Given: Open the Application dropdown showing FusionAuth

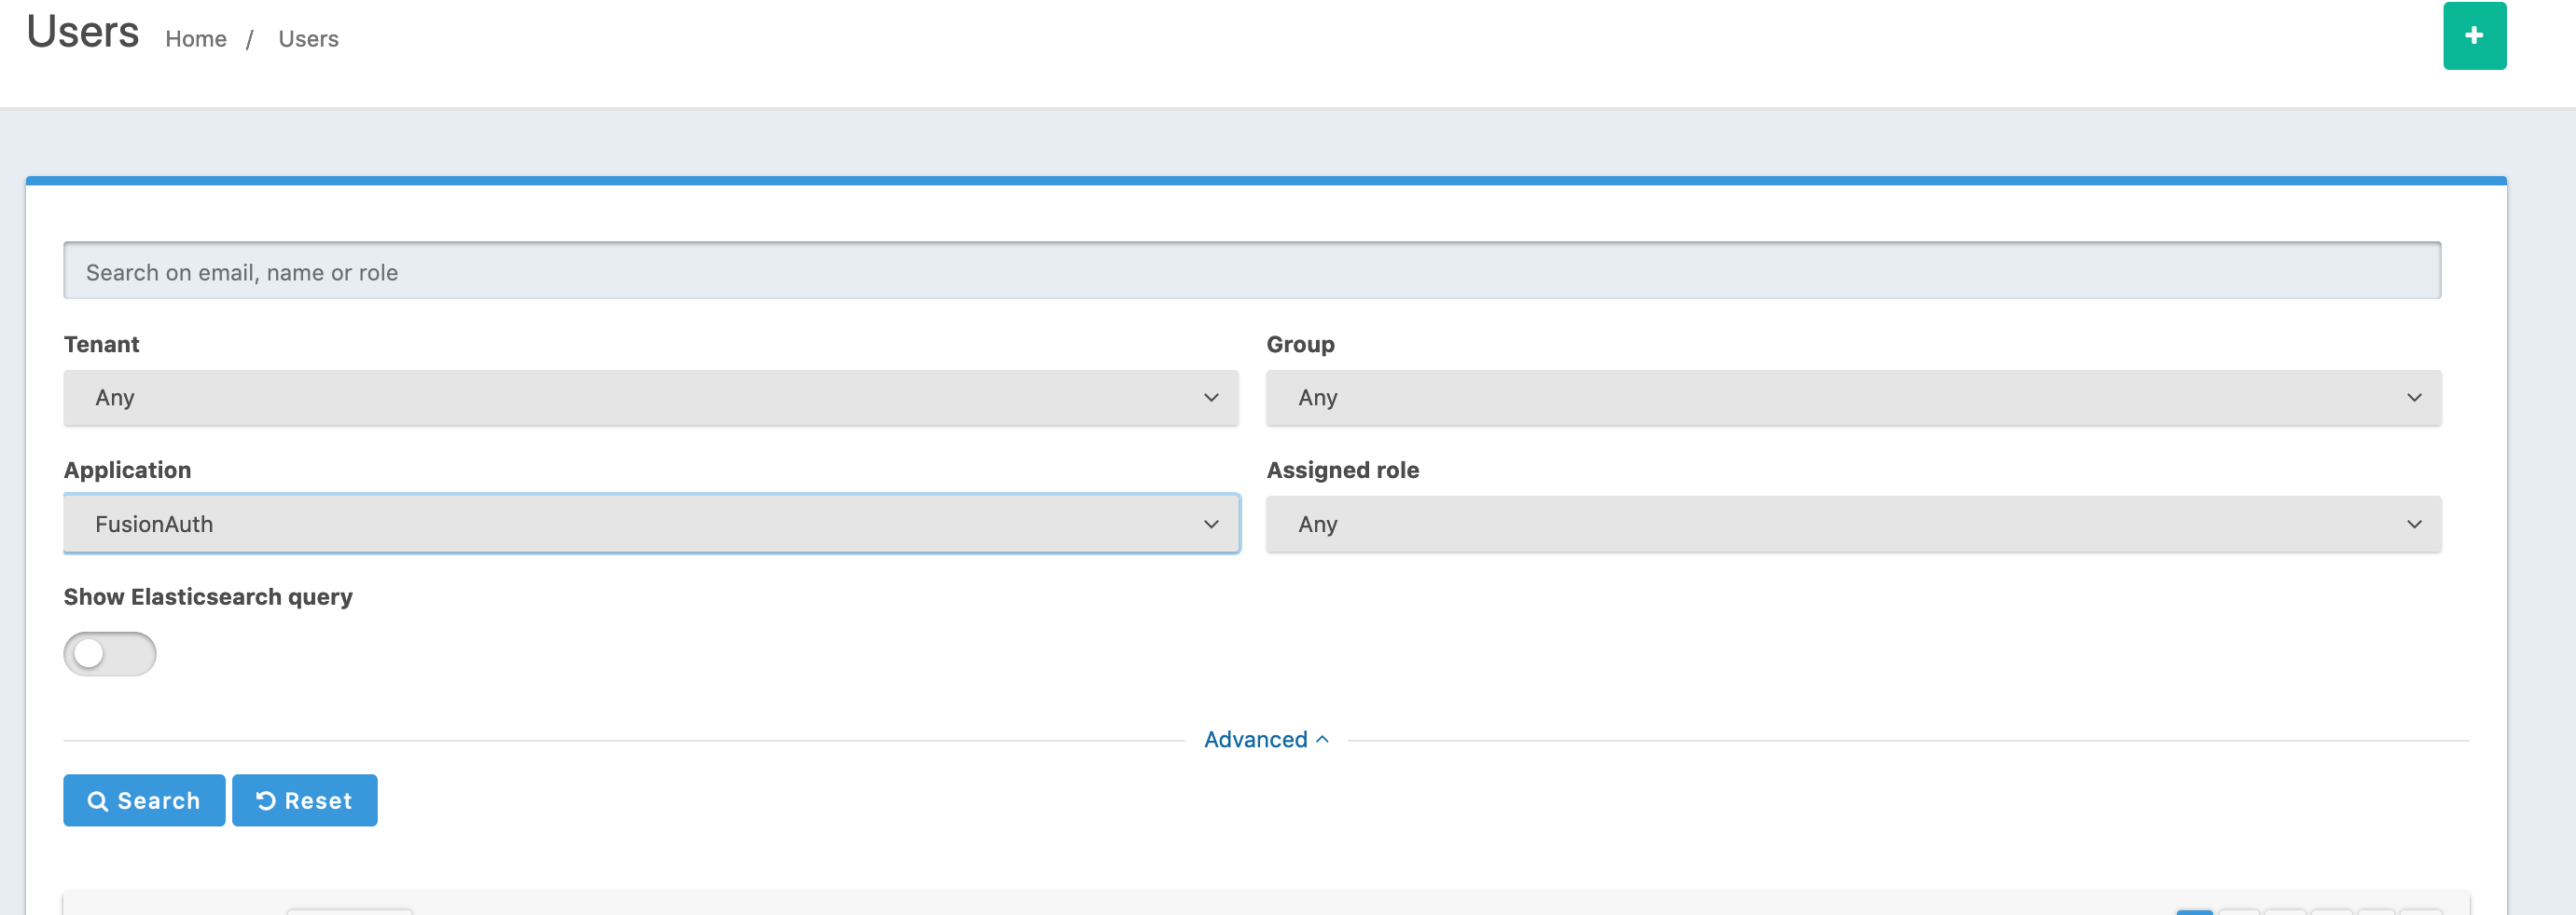Looking at the screenshot, I should pyautogui.click(x=651, y=524).
